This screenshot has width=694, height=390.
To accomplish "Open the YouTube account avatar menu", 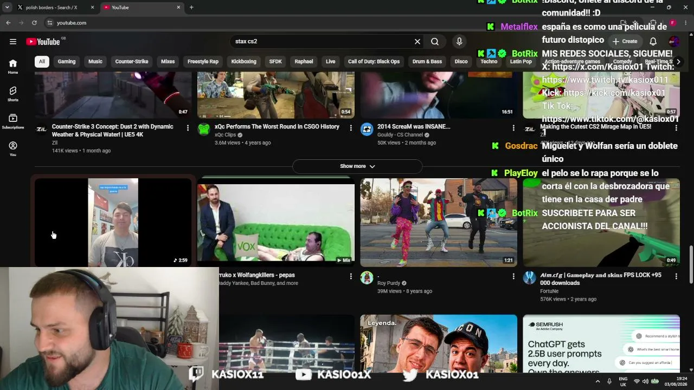I will (x=674, y=41).
